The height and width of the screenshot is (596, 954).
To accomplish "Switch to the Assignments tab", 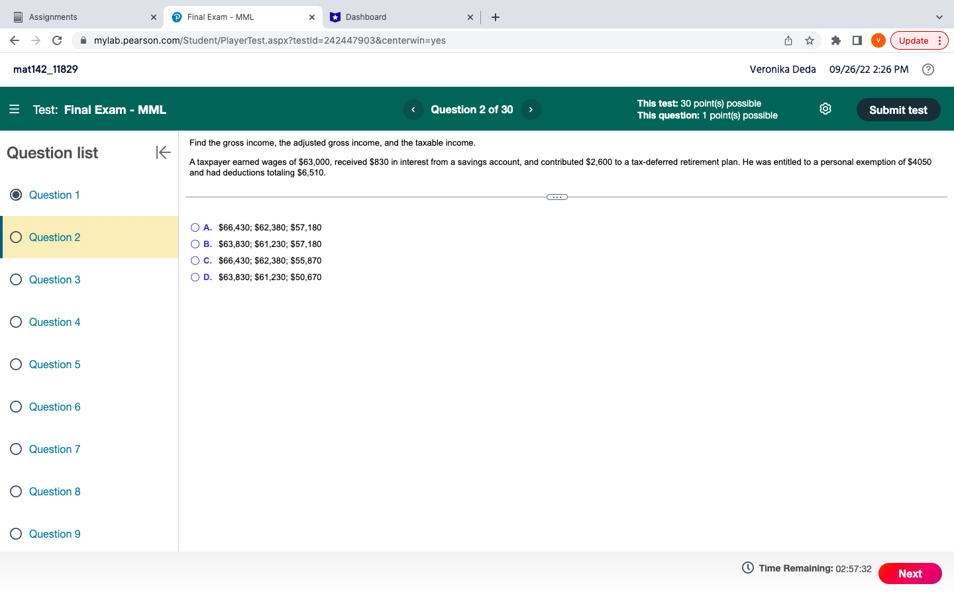I will click(x=73, y=17).
